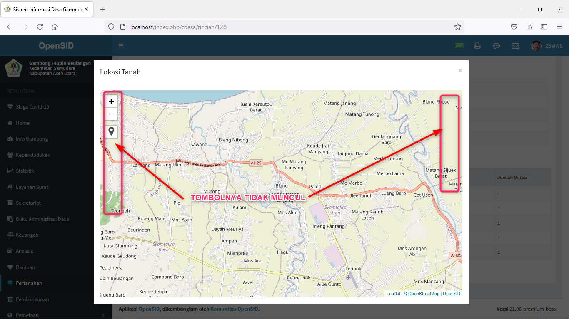
Task: Open the OpenStreetMap attribution link
Action: coord(424,294)
